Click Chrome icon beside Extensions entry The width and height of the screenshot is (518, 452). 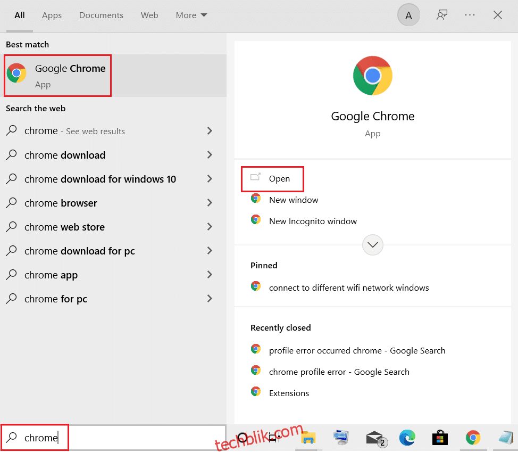tap(256, 391)
